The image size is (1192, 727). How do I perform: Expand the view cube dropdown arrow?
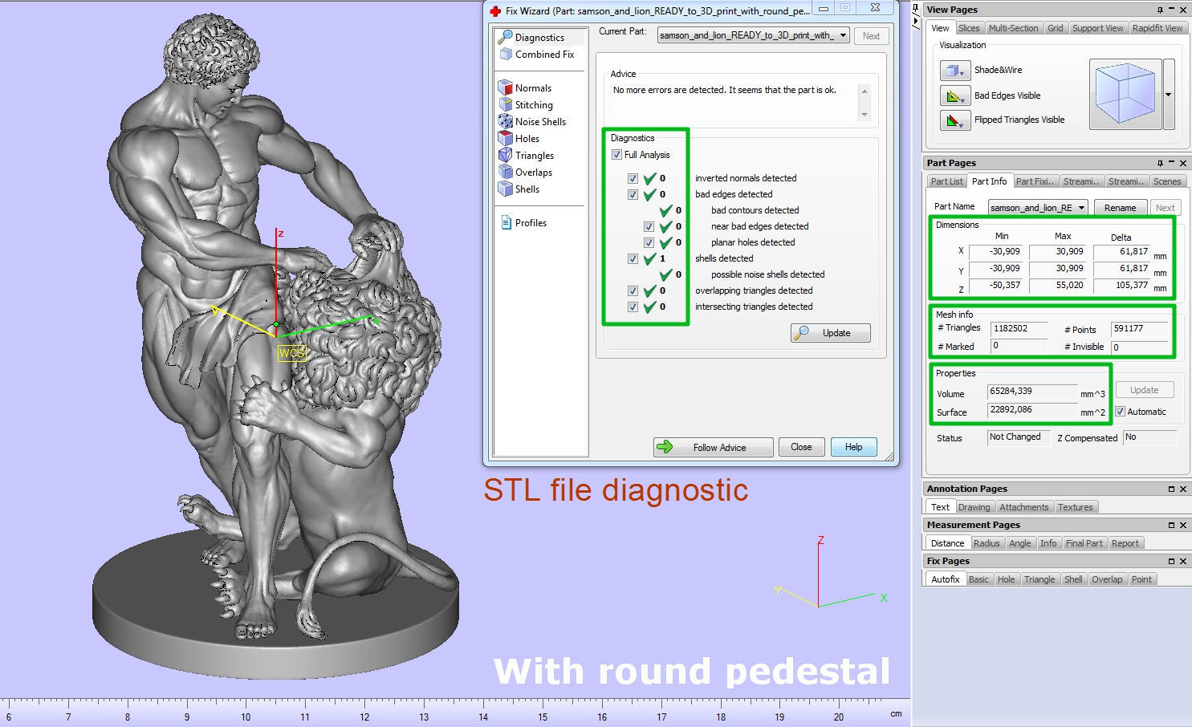(1169, 94)
